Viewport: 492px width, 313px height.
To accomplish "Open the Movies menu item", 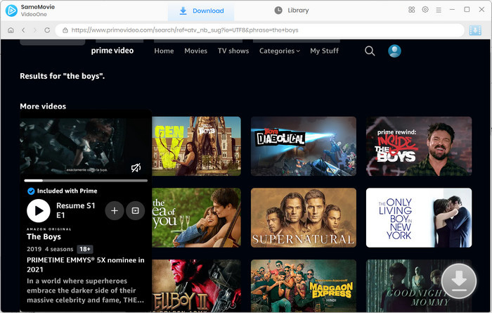I will 196,51.
